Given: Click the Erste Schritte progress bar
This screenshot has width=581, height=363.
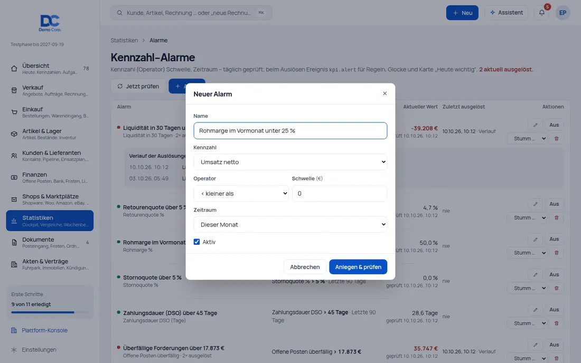Looking at the screenshot, I should (50, 312).
